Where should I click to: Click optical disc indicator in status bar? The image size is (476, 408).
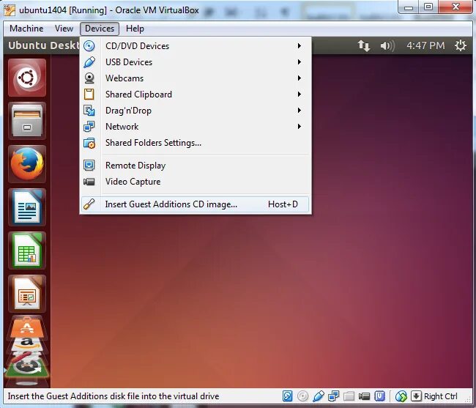(302, 396)
